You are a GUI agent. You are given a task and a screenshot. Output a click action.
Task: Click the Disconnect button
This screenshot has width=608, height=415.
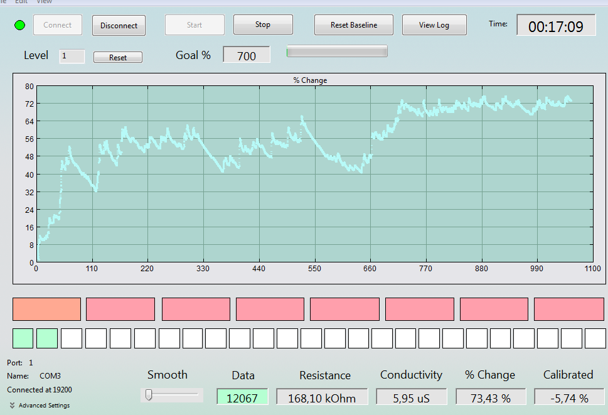[x=119, y=25]
